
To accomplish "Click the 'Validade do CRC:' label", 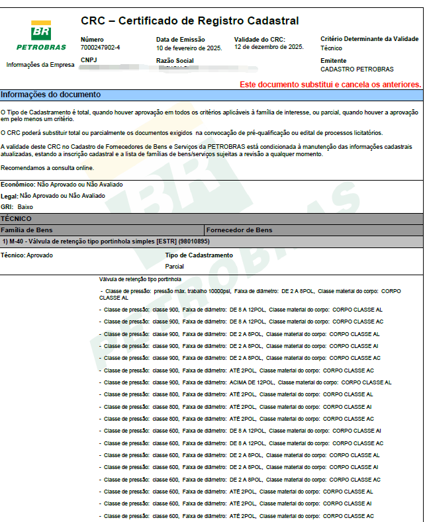I will click(260, 40).
